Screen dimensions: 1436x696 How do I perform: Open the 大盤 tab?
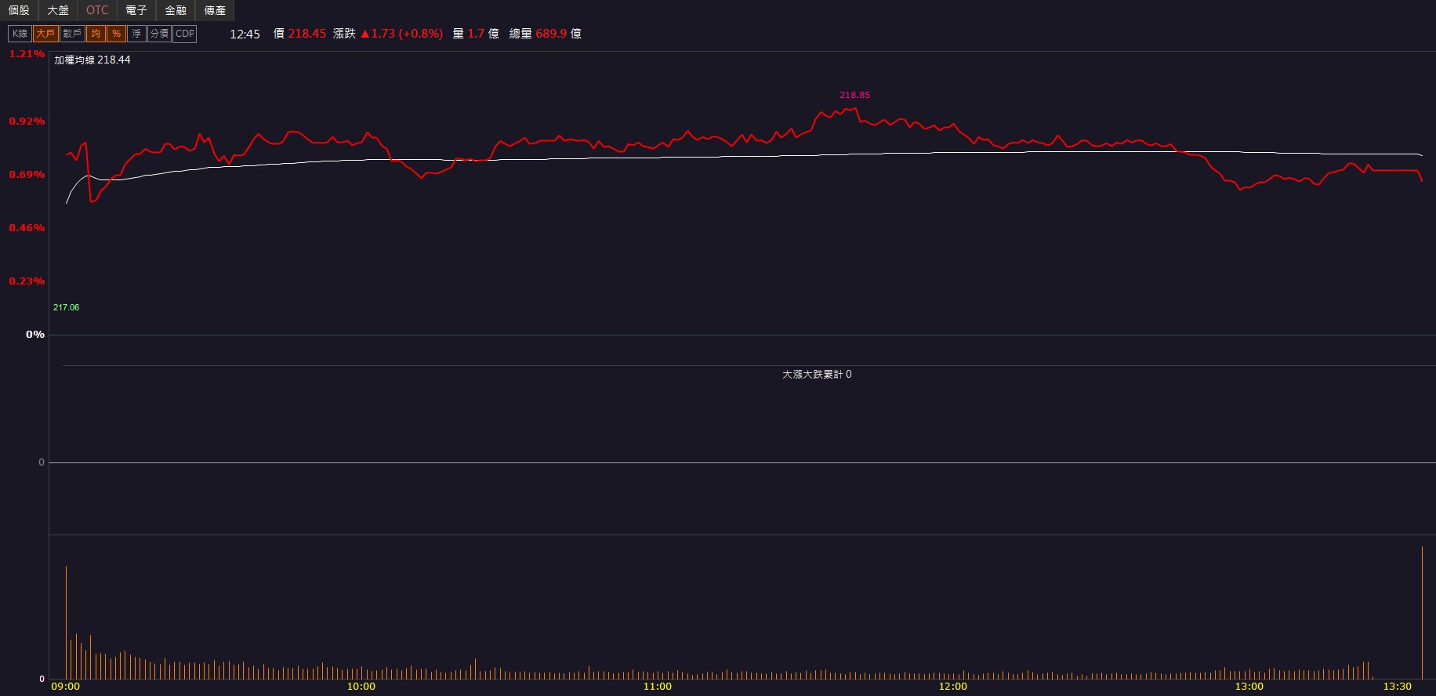(x=58, y=10)
